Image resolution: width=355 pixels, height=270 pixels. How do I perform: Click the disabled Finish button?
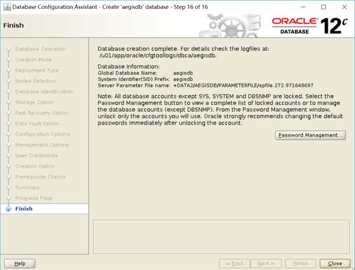301,263
